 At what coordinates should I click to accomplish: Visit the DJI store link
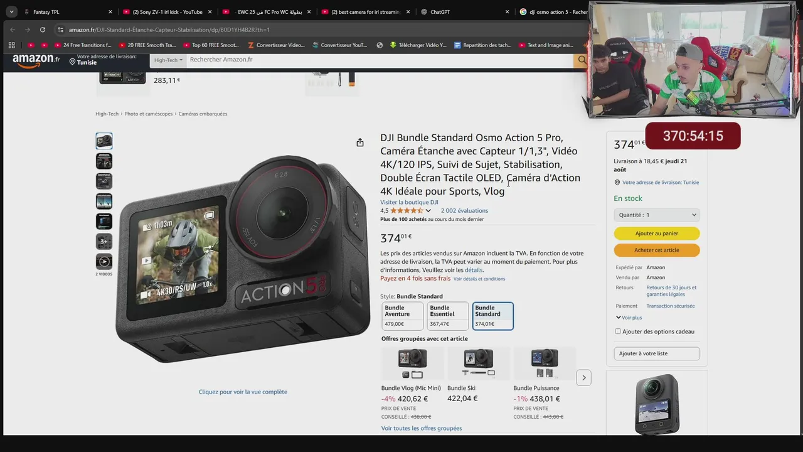(409, 202)
